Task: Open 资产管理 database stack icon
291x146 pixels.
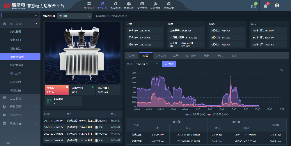Action: click(x=142, y=5)
